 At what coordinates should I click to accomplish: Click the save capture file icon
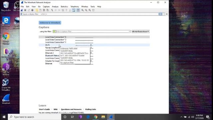(x=40, y=10)
